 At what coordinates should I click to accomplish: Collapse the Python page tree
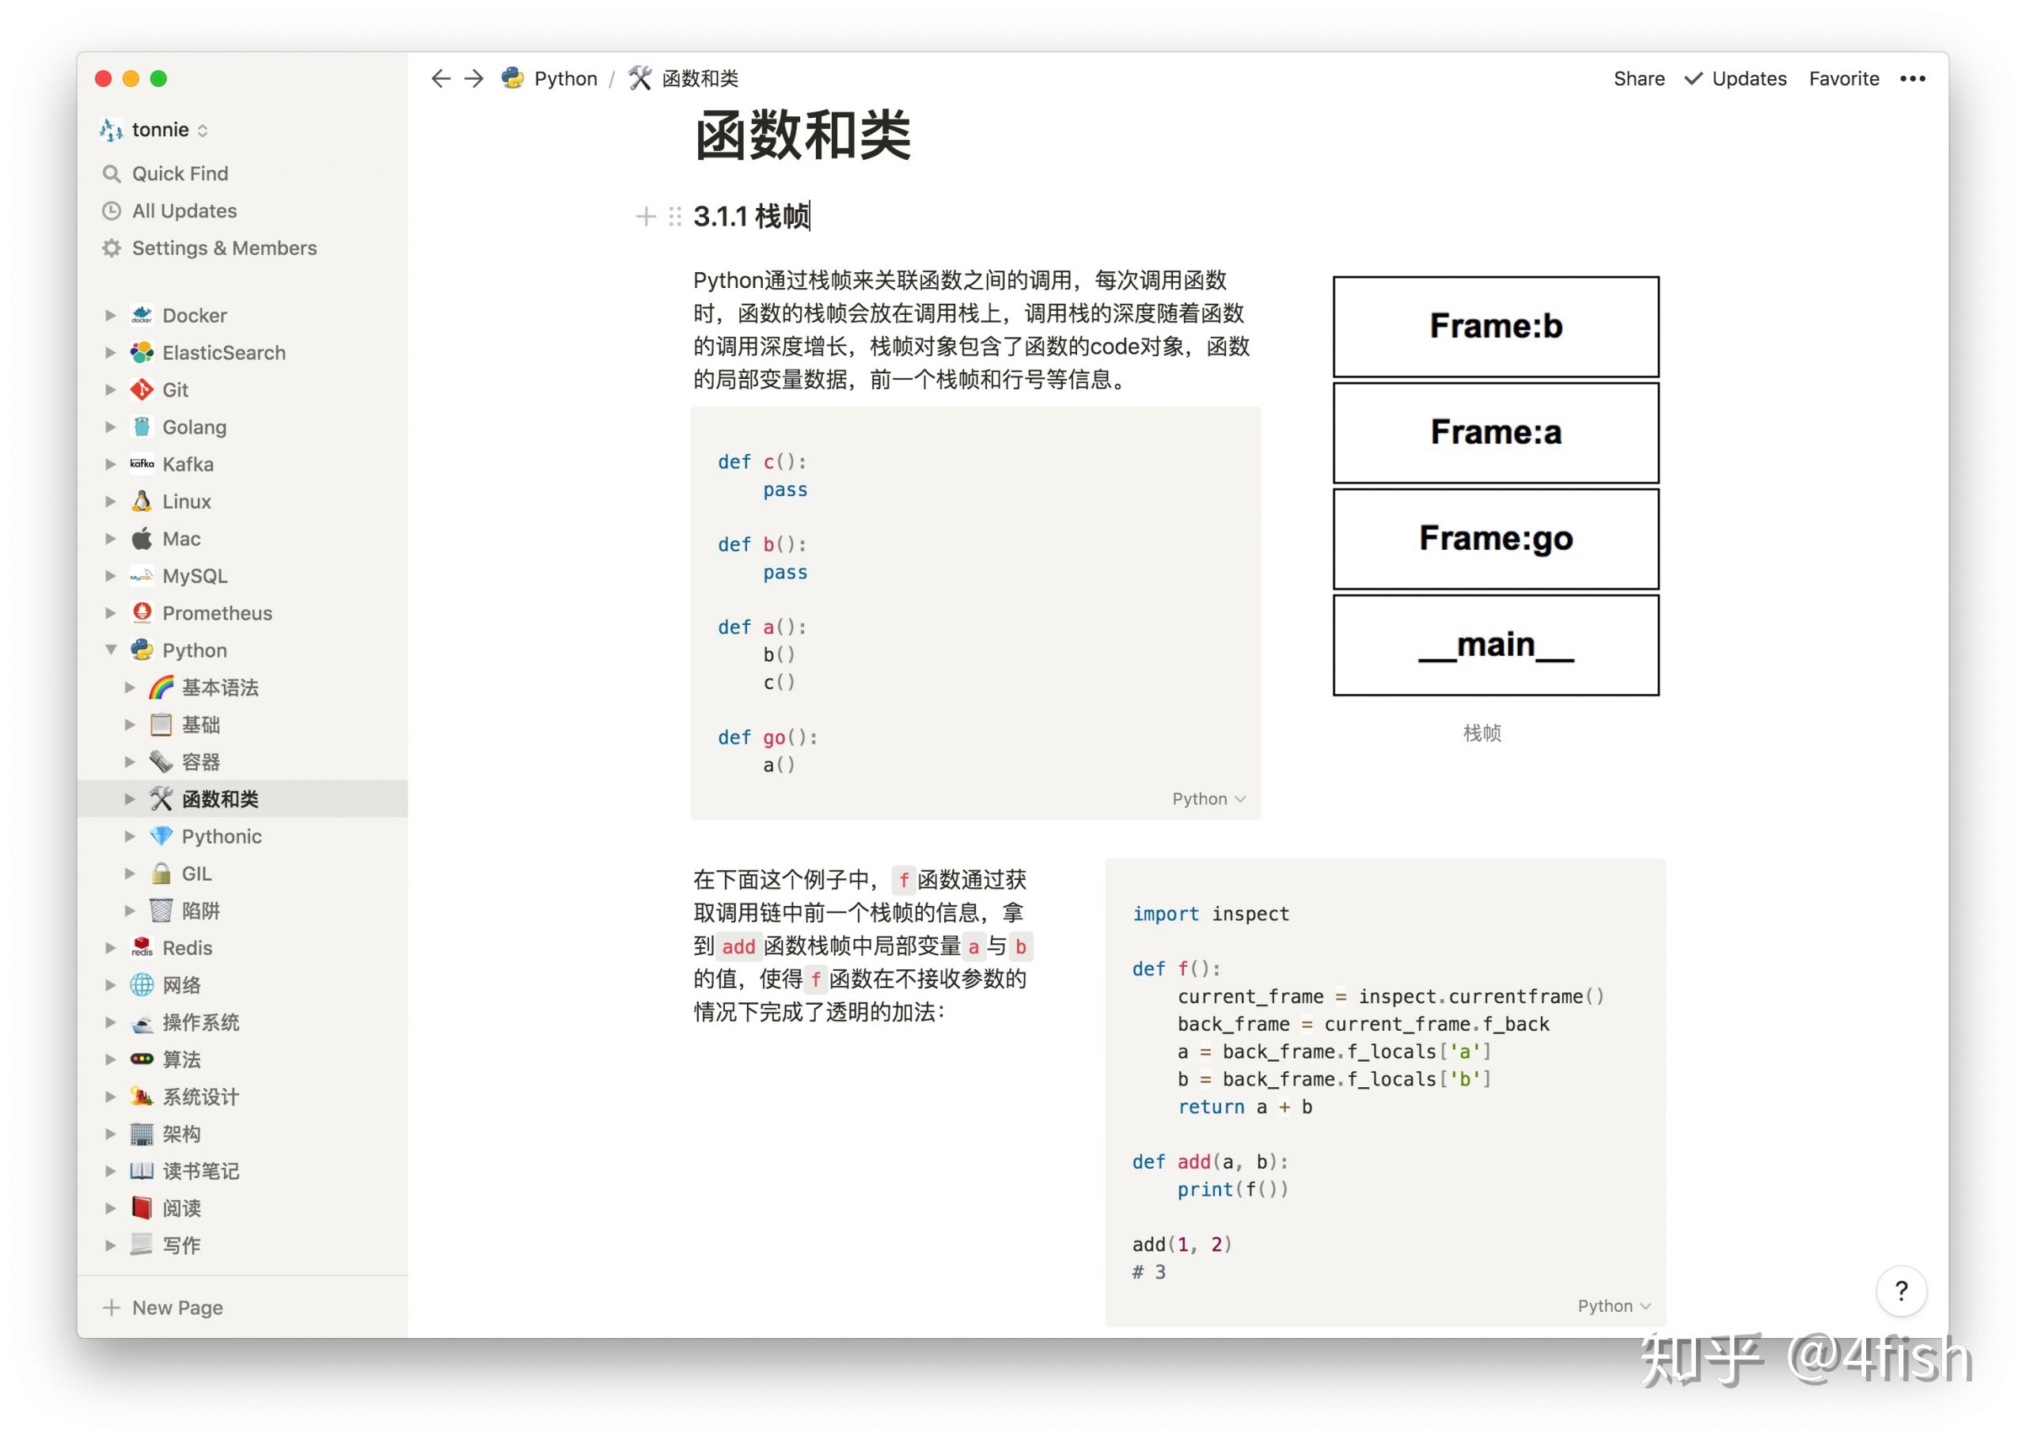click(110, 651)
